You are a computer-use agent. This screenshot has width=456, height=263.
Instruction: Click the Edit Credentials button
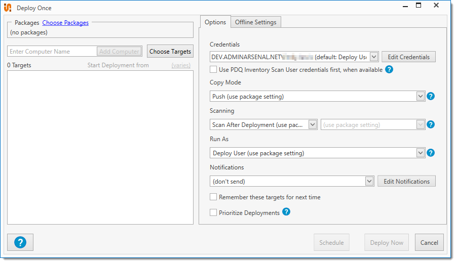coord(408,57)
